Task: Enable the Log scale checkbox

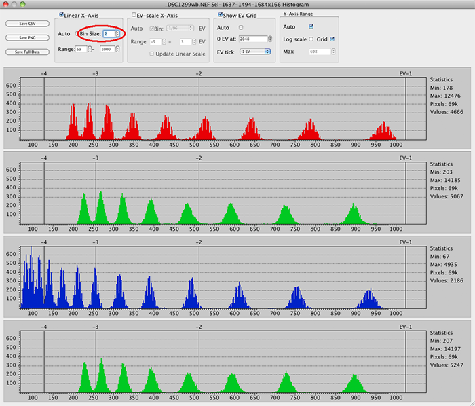Action: (x=311, y=39)
